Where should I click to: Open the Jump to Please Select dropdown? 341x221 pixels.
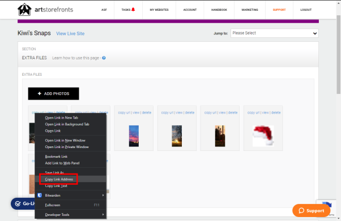pyautogui.click(x=275, y=33)
